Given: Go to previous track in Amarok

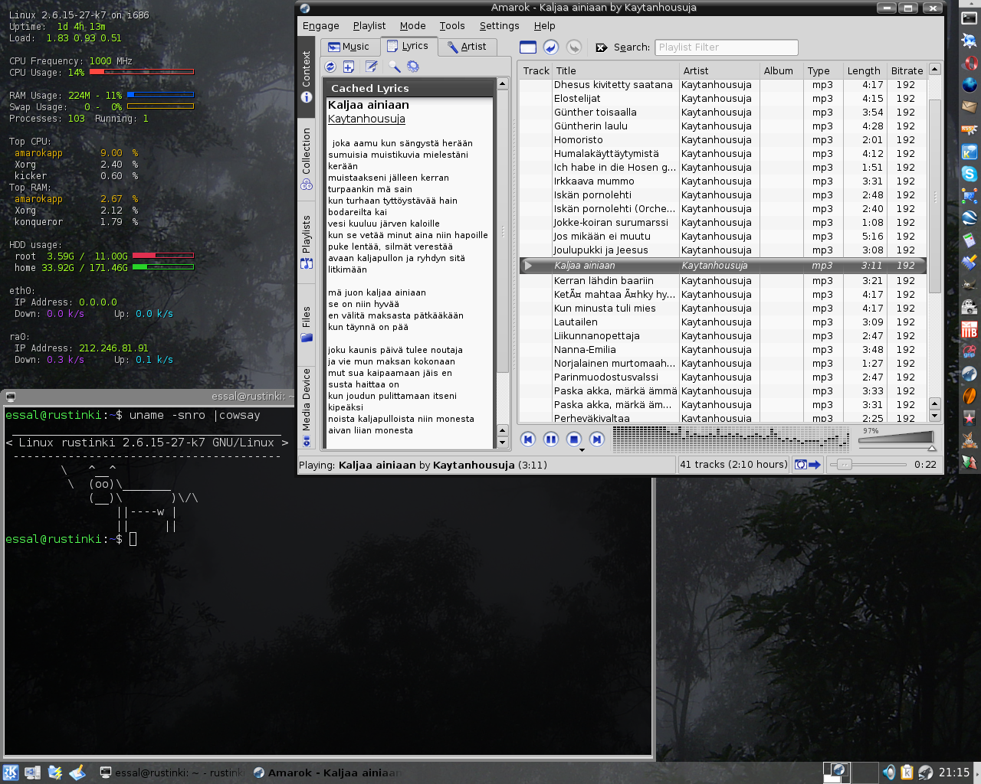Looking at the screenshot, I should tap(528, 439).
